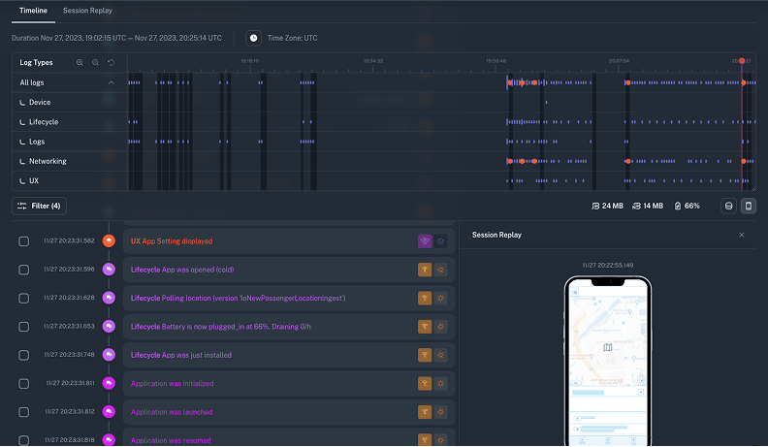Image resolution: width=768 pixels, height=447 pixels.
Task: Open the Application was resumed log entry
Action: click(289, 437)
